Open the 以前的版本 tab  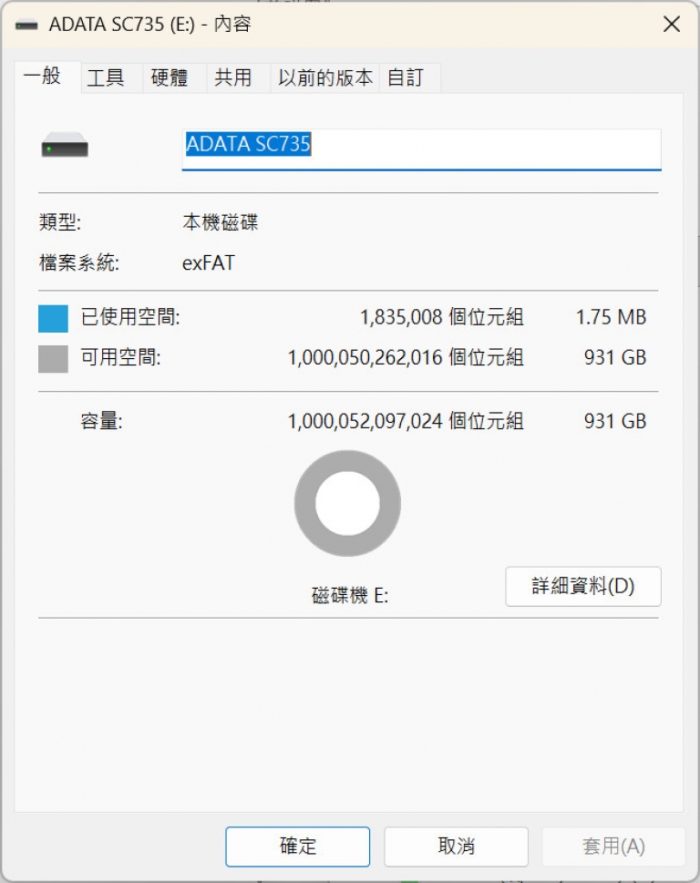325,78
